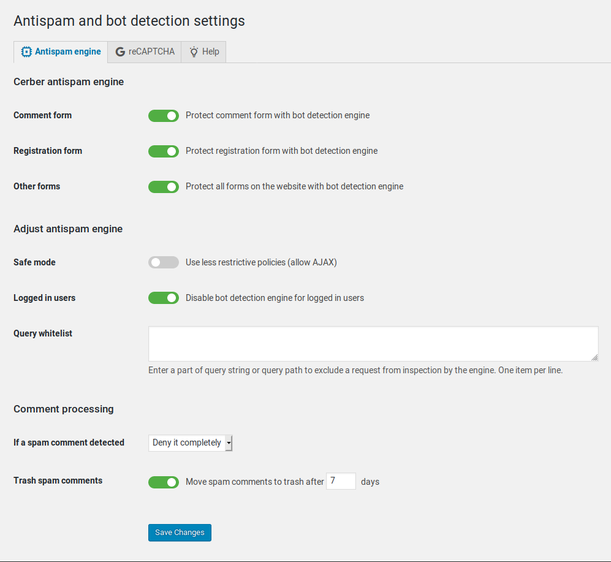Disable Comment form bot protection toggle
The width and height of the screenshot is (611, 562).
tap(164, 116)
